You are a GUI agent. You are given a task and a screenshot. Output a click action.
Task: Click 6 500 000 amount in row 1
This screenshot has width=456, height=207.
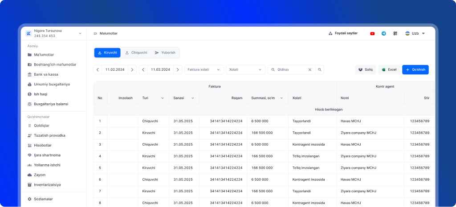click(x=260, y=121)
